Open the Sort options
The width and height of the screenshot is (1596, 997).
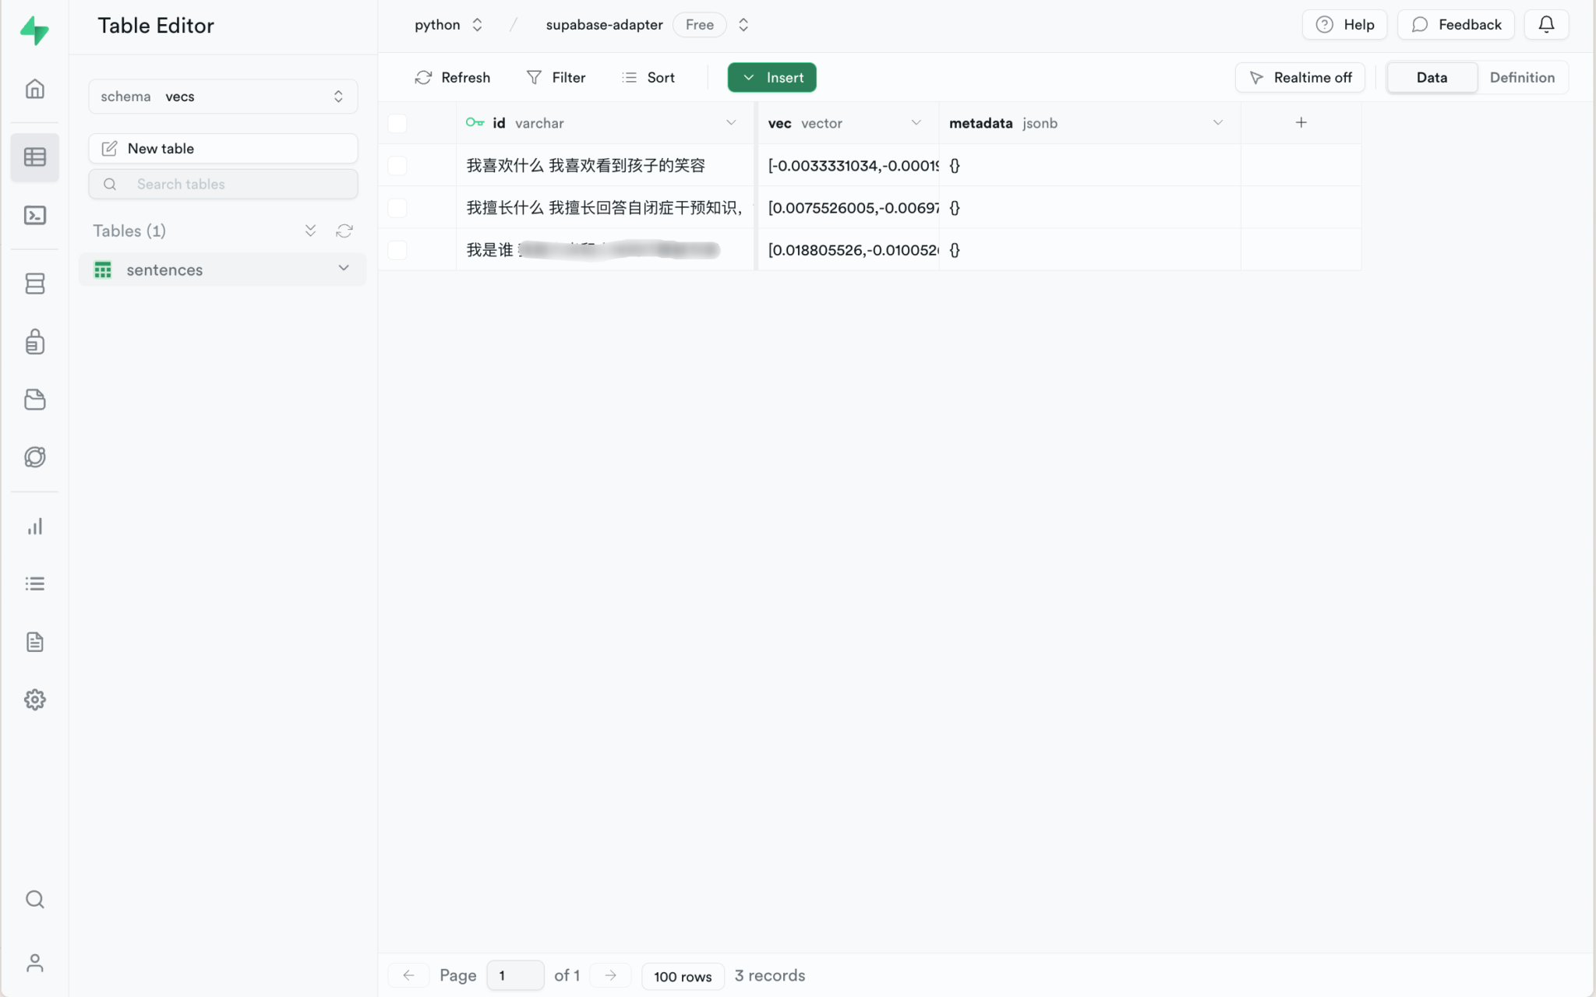[648, 77]
